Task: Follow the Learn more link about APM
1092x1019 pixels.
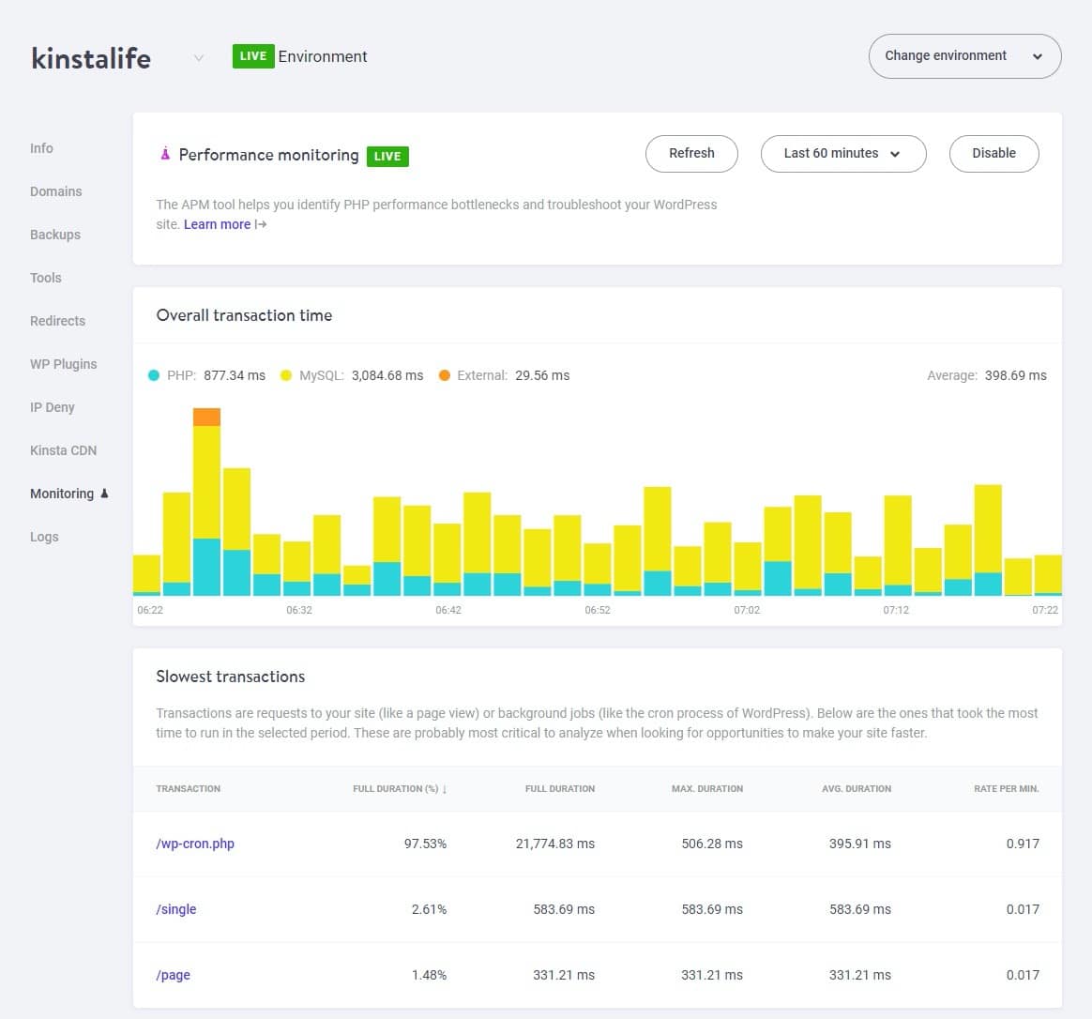Action: (x=218, y=224)
